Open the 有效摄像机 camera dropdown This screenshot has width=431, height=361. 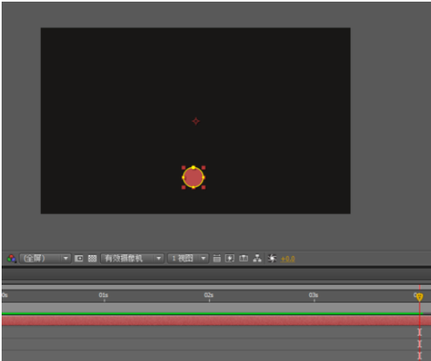(132, 258)
